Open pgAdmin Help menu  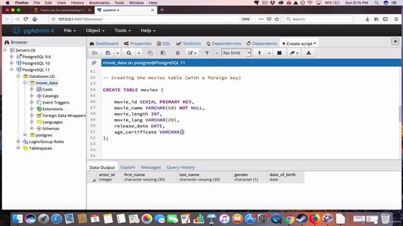pyautogui.click(x=148, y=31)
